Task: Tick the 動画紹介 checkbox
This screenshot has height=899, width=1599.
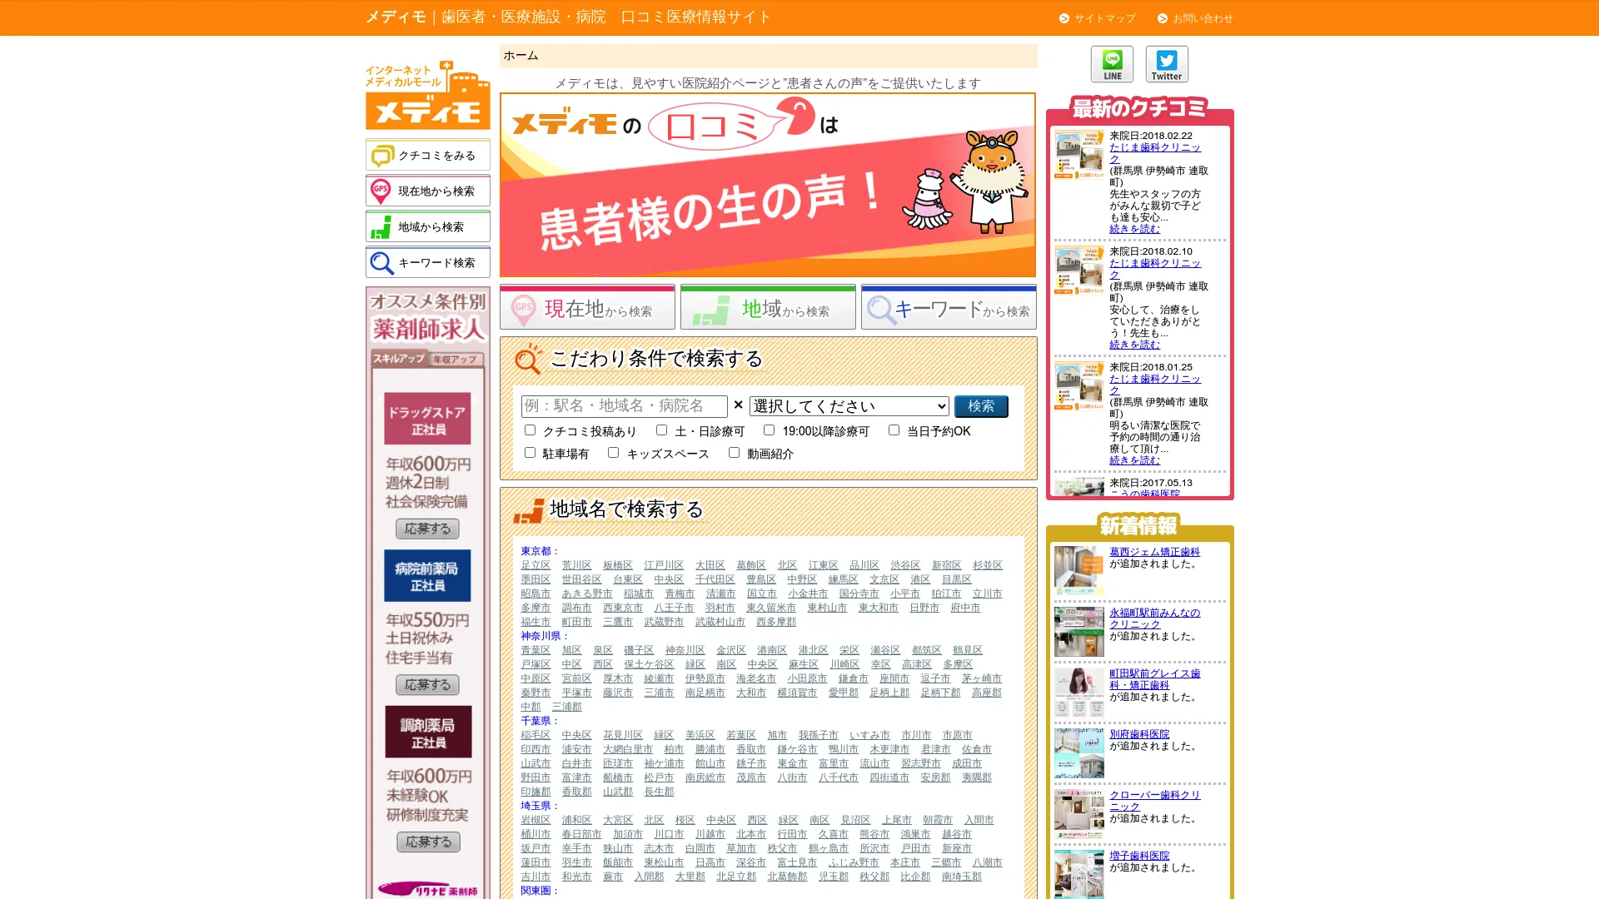Action: click(x=734, y=453)
